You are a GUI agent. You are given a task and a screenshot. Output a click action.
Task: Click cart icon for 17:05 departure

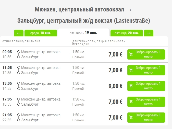point(131,102)
